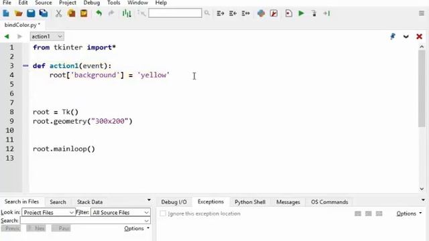This screenshot has width=429, height=241.
Task: Expand the Search field history dropdown
Action: tap(147, 220)
